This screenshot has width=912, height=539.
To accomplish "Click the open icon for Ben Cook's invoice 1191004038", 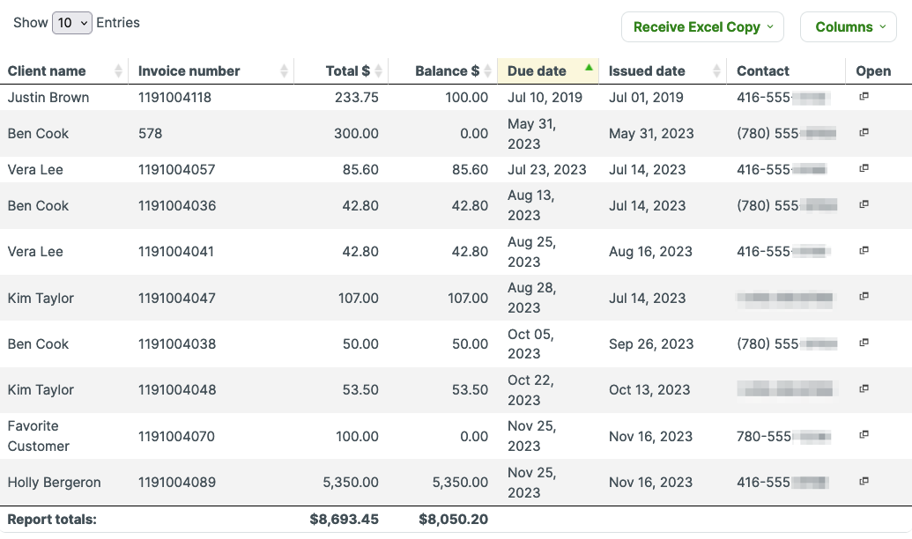I will [864, 343].
